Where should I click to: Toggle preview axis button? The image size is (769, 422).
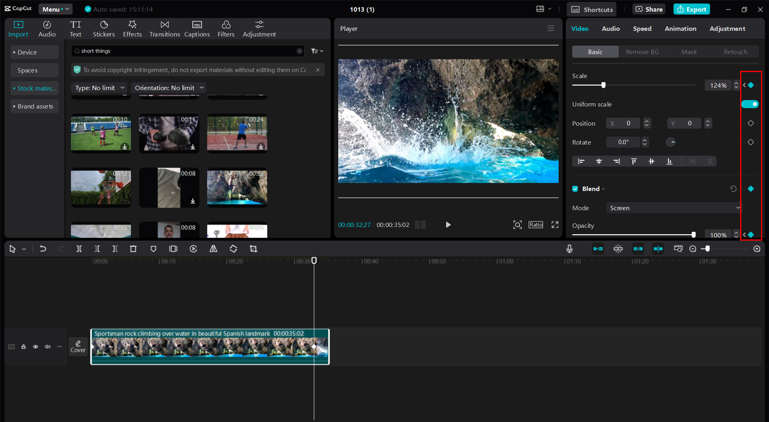point(658,249)
